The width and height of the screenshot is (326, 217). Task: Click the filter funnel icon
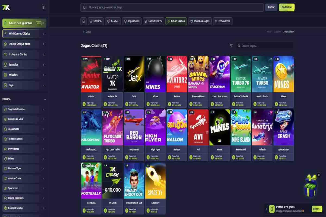click(x=231, y=46)
